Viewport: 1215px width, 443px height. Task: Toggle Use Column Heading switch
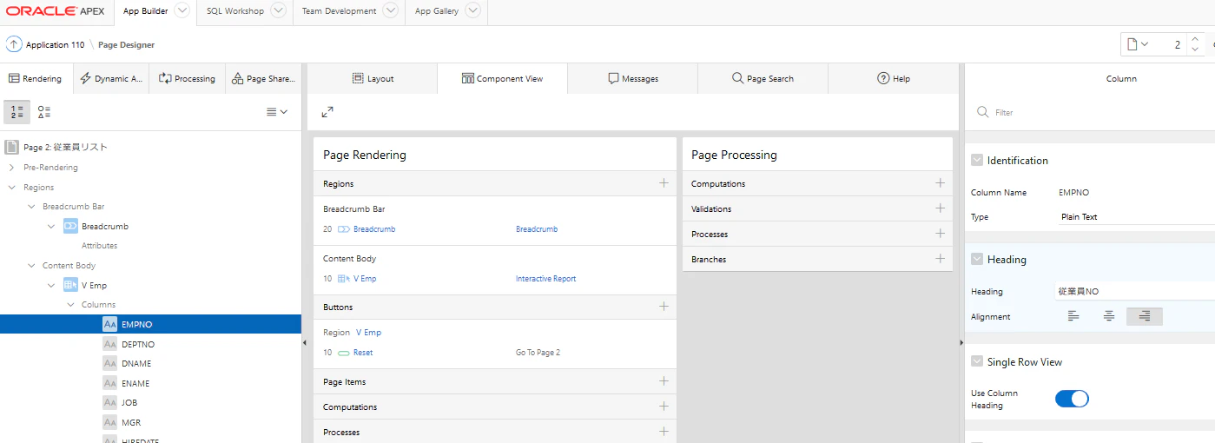1072,399
